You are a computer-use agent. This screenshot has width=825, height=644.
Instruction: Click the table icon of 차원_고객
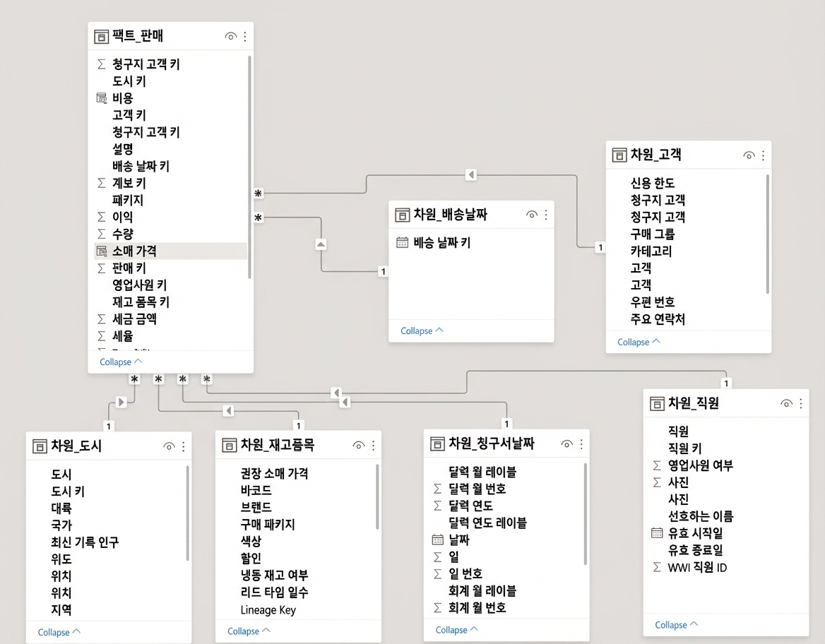tap(619, 155)
